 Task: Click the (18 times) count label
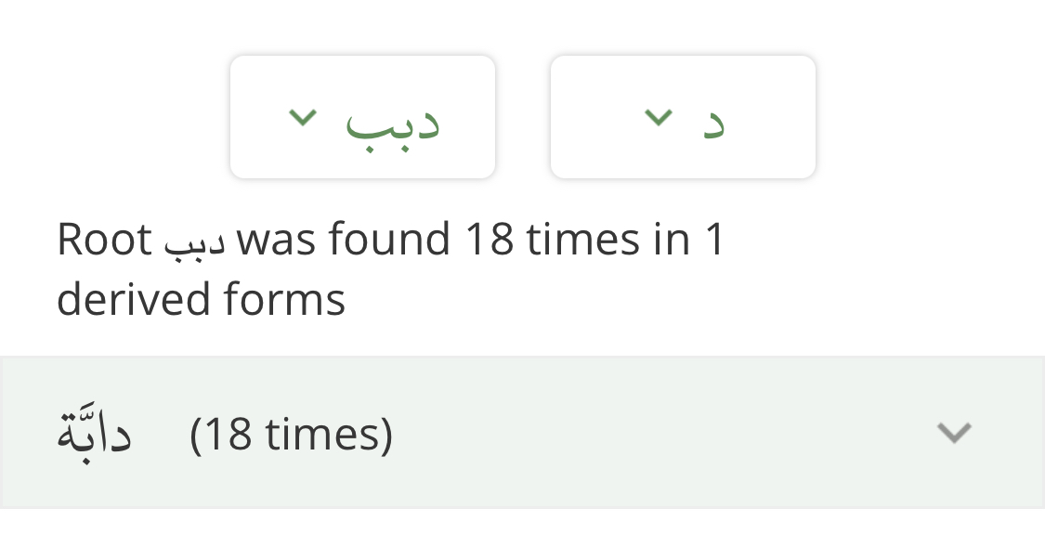pos(292,435)
